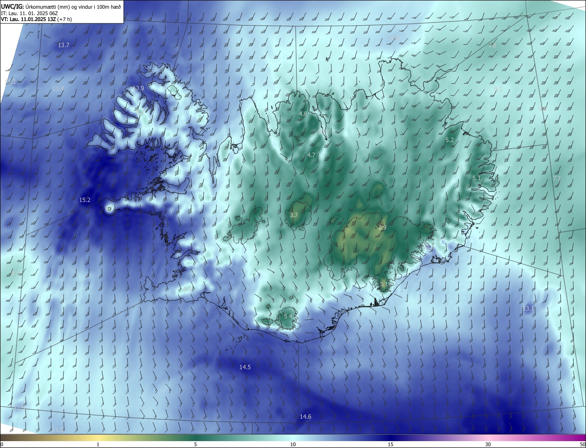Viewport: 586px width, 448px height.
Task: Click the 2.9 value label
Action: coord(382,227)
